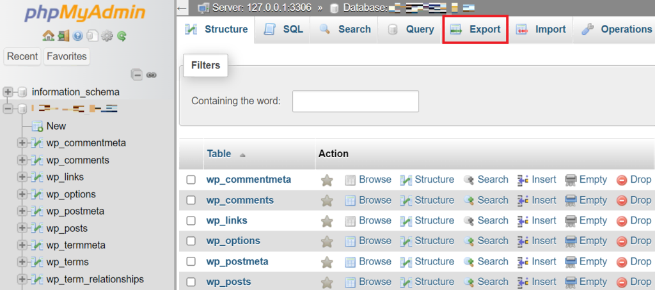Select the wp_links table checkbox
Screen dimensions: 655x290
point(191,221)
